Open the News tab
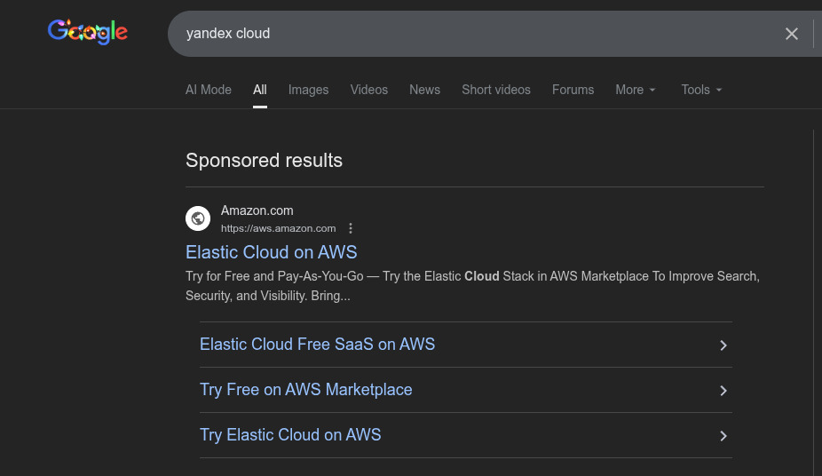 point(424,90)
